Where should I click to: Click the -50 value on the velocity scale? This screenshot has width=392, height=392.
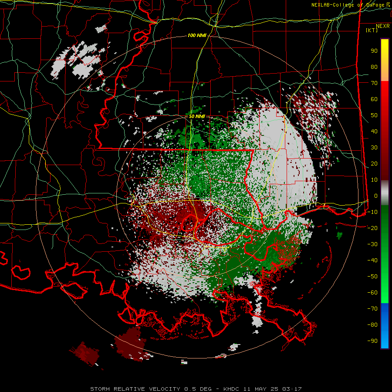point(372,277)
